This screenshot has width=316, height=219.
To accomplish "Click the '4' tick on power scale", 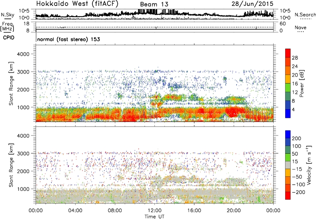I will pyautogui.click(x=293, y=109).
